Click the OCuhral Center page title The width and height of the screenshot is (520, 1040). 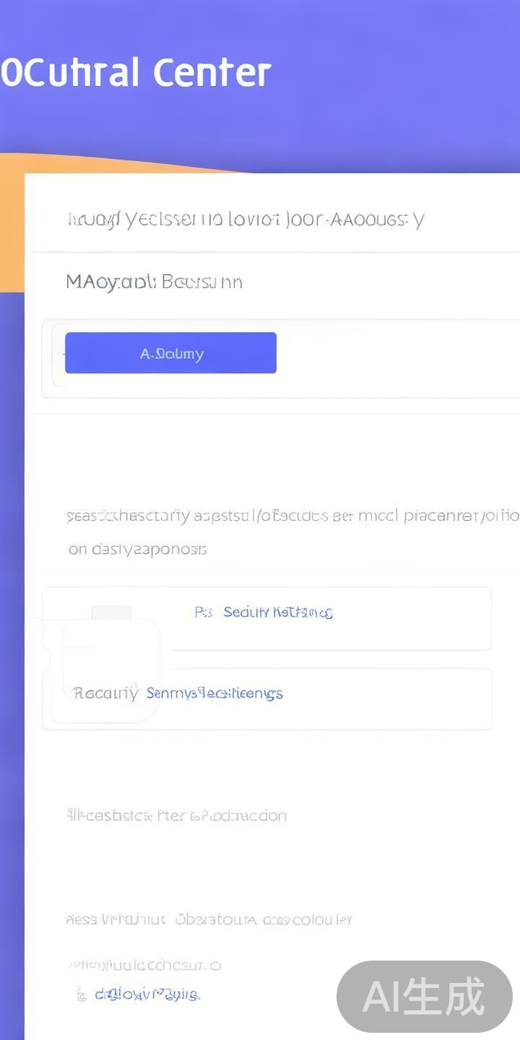click(136, 73)
